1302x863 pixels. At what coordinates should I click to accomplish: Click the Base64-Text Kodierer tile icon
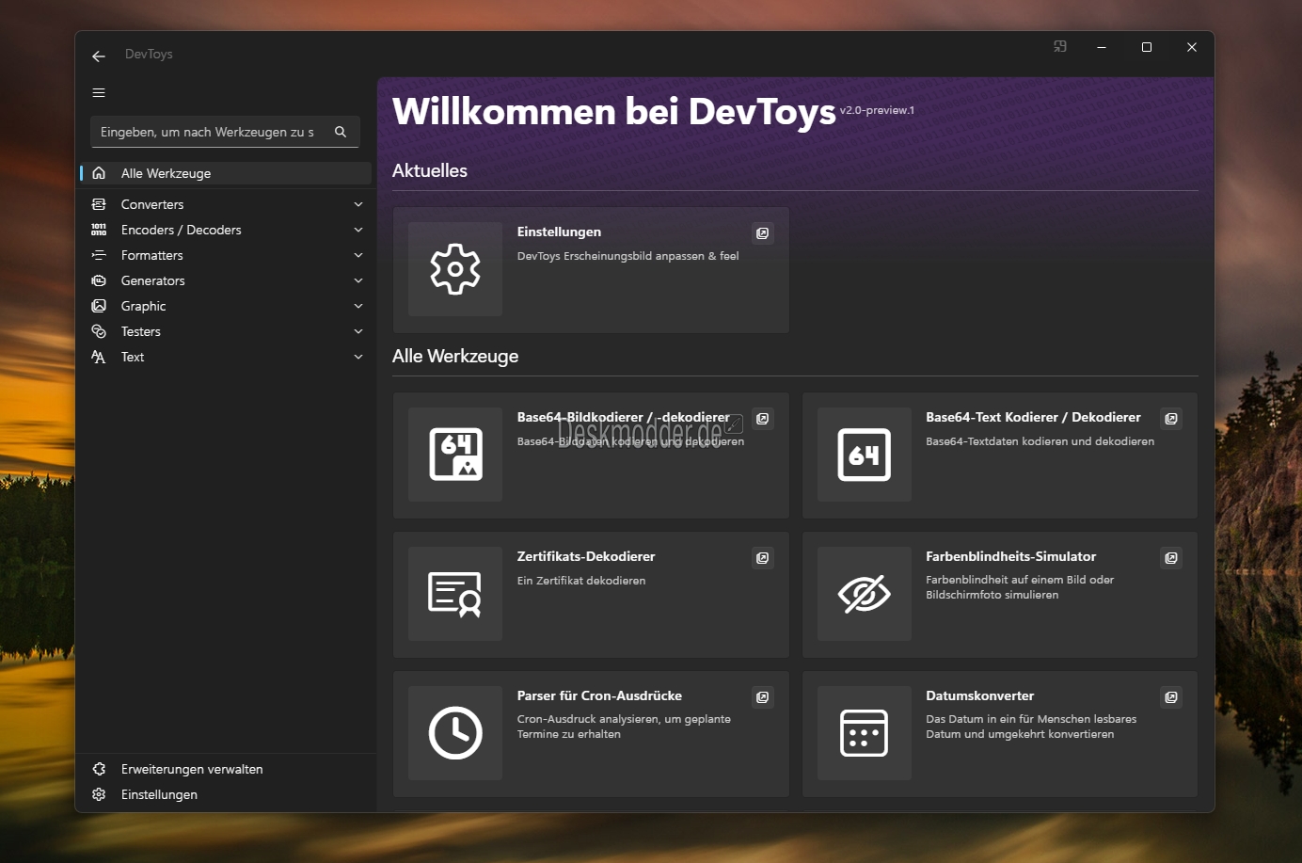[x=865, y=455]
